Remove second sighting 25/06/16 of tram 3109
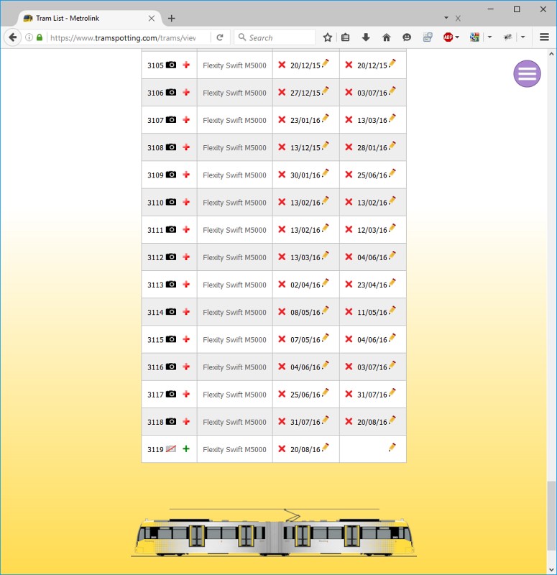557x575 pixels. (349, 175)
